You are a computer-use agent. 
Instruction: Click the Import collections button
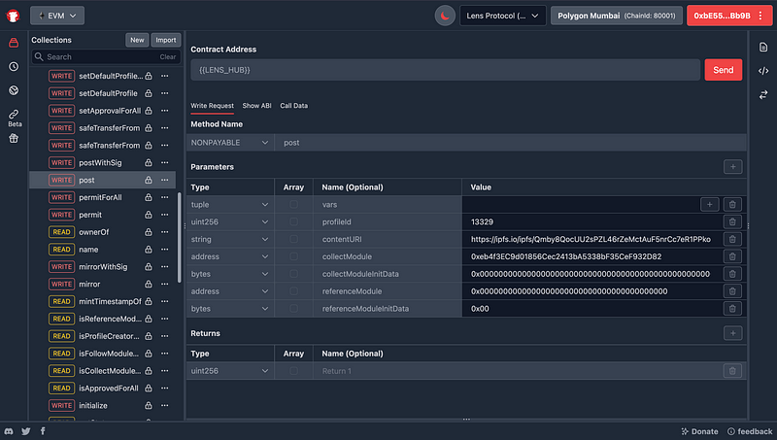pos(166,40)
